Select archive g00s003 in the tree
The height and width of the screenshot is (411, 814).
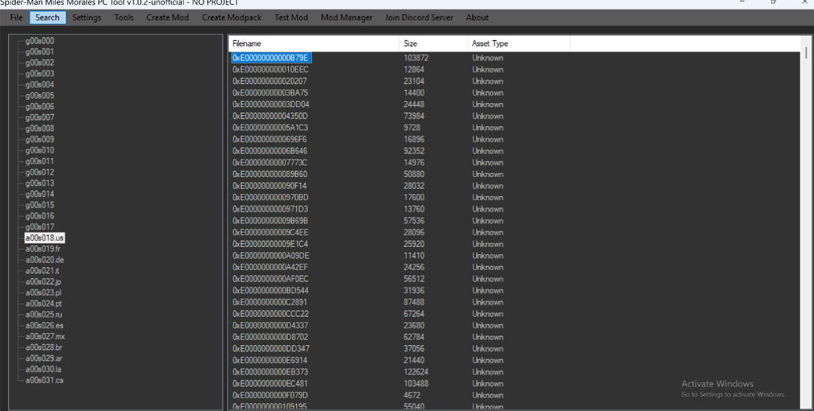coord(39,73)
